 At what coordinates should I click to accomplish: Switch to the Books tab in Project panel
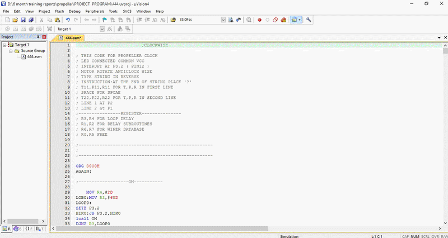click(18, 229)
